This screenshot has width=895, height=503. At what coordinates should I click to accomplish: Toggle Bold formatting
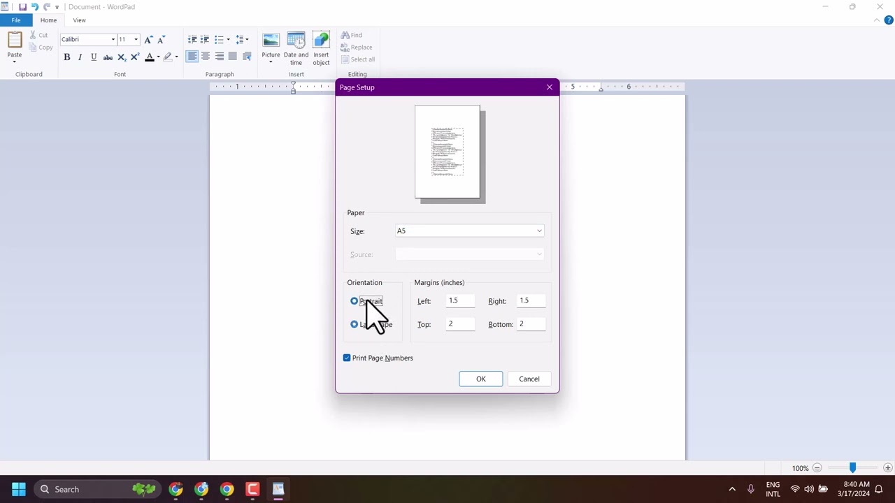67,57
